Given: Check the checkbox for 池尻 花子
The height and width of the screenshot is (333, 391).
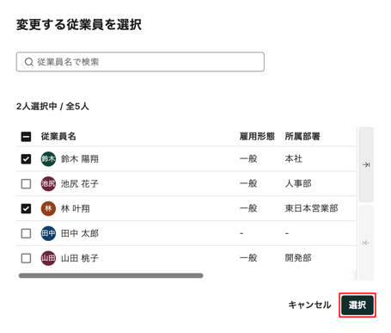Looking at the screenshot, I should (26, 183).
